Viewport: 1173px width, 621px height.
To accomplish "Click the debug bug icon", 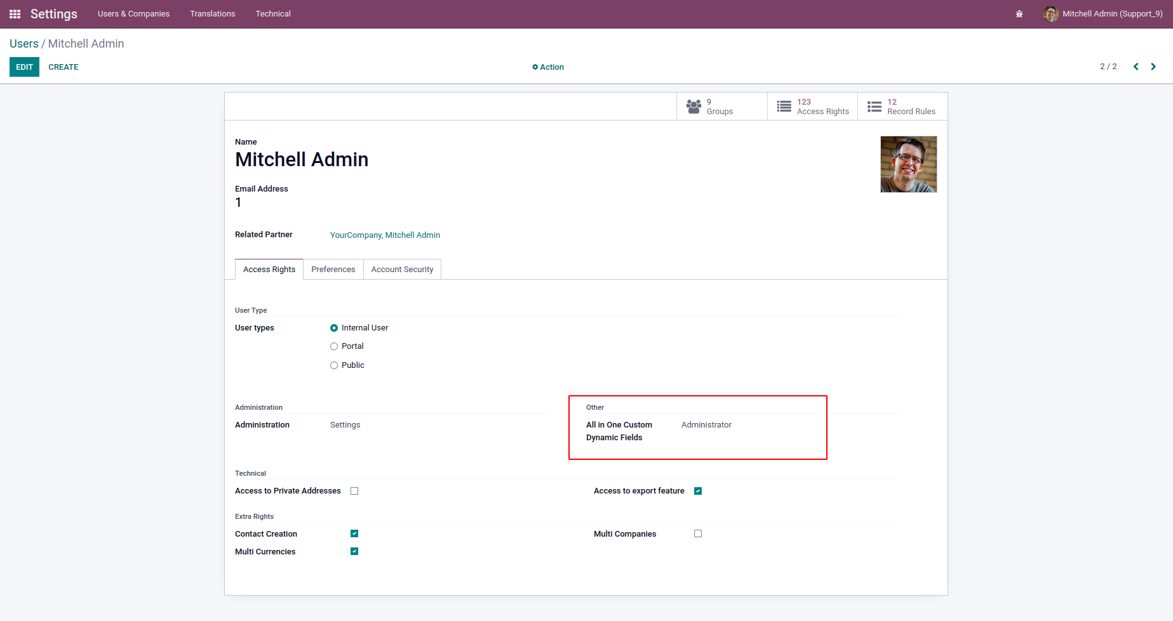I will coord(1019,14).
